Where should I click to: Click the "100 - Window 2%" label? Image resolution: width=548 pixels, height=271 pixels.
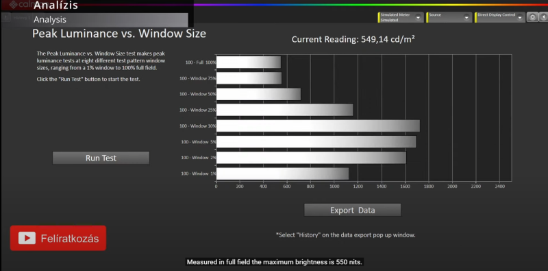coord(199,158)
